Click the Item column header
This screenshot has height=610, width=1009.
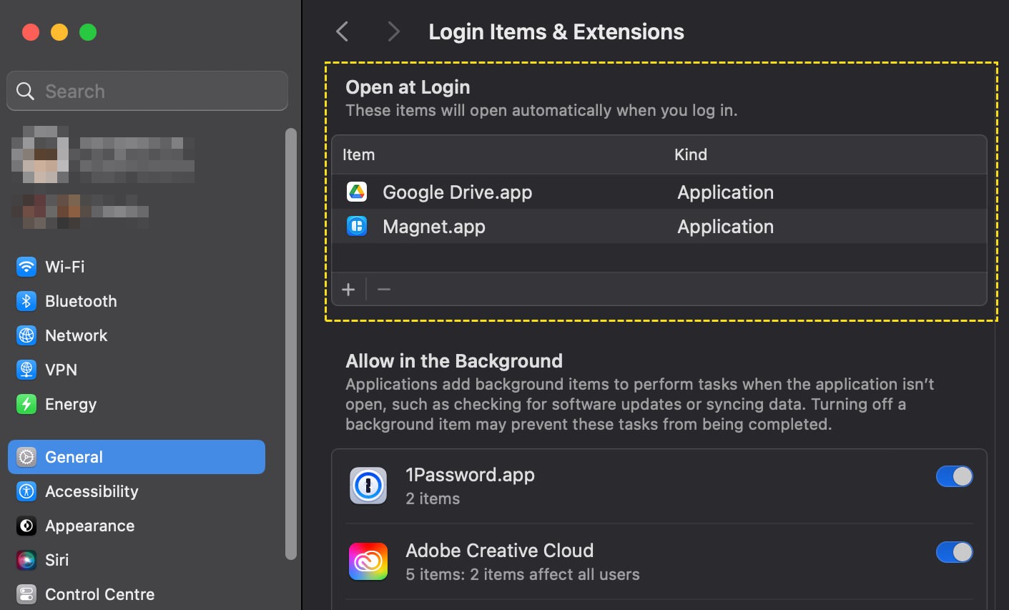[358, 154]
